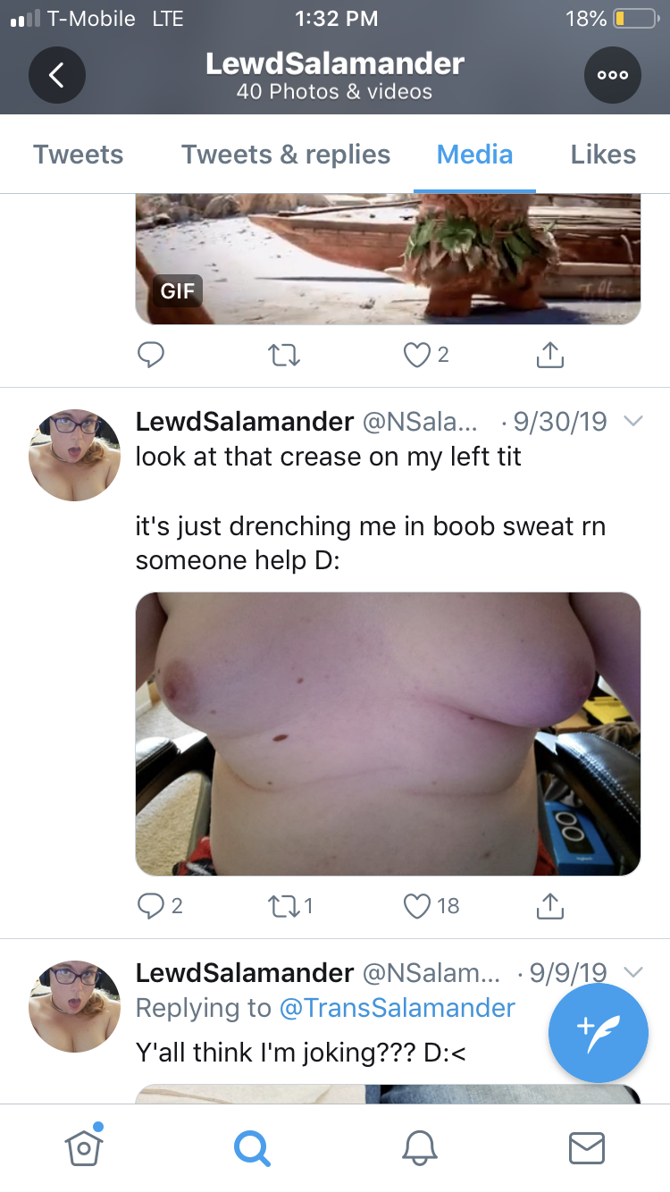
Task: Share the 9/30/19 tweet
Action: pos(550,906)
